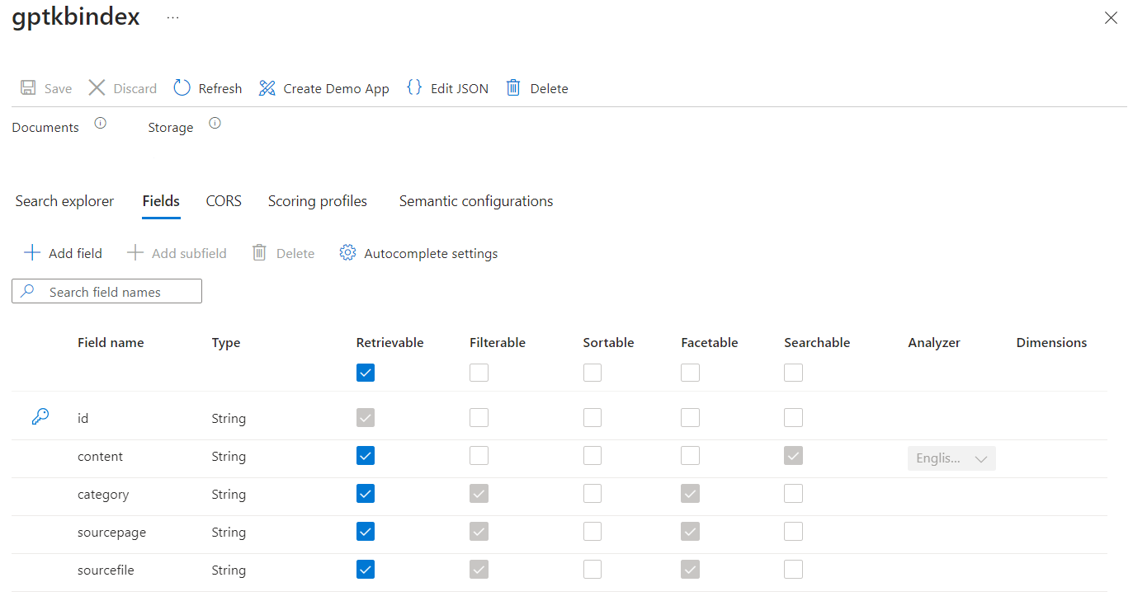Open Autocomplete settings via the gear icon
1133x615 pixels.
coord(347,252)
